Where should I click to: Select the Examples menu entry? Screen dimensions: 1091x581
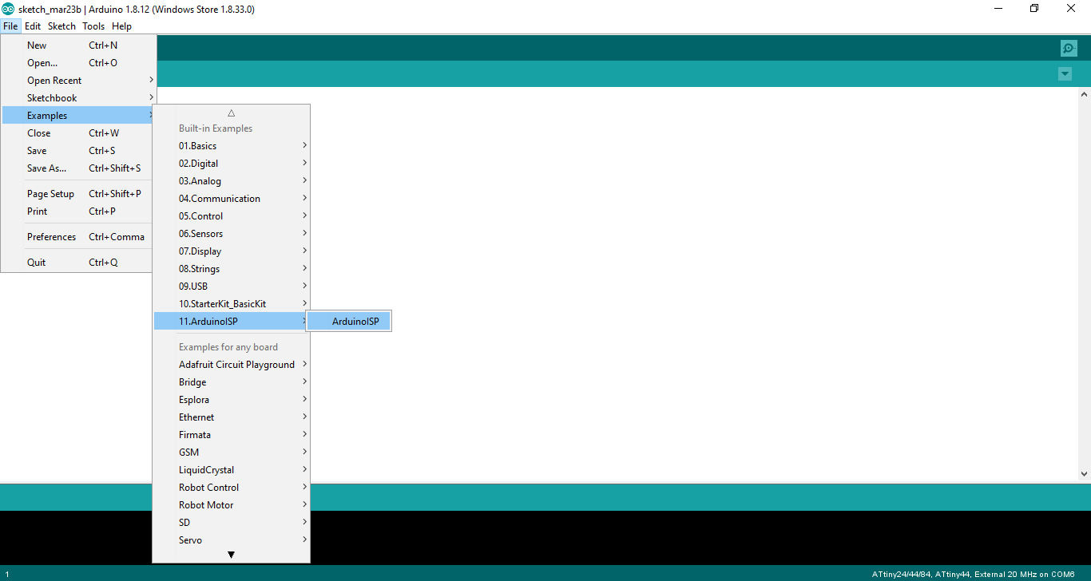click(x=78, y=116)
